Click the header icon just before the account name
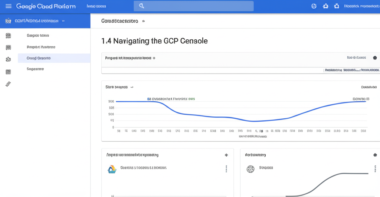 point(337,6)
